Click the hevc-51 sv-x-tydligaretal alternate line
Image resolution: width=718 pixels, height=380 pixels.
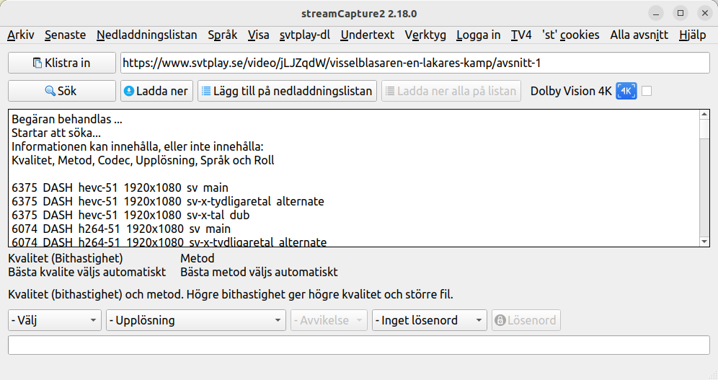(x=167, y=201)
